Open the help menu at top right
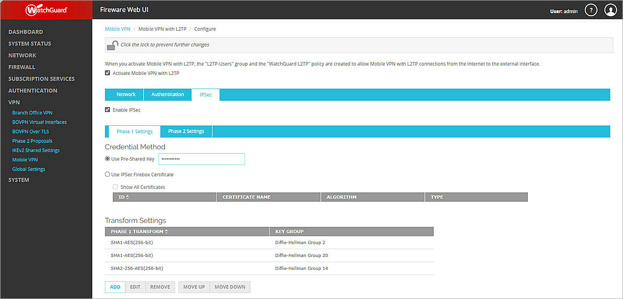The image size is (623, 299). (591, 9)
